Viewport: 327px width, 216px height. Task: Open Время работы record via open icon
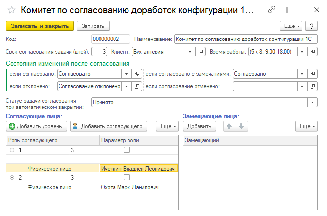(313, 52)
